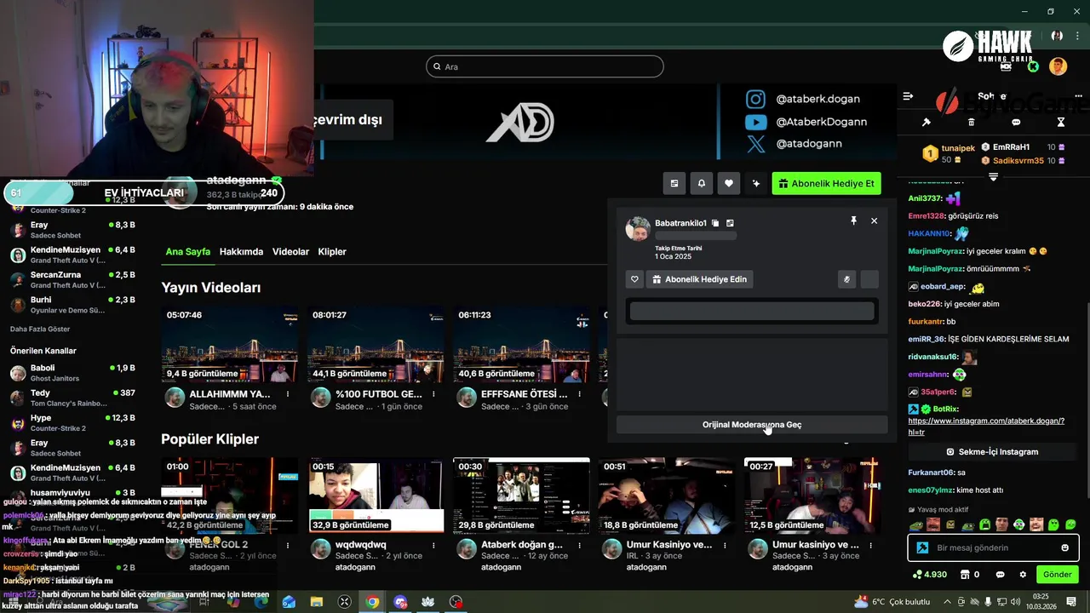Toggle channel notifications bell
Image resolution: width=1090 pixels, height=613 pixels.
tap(702, 183)
